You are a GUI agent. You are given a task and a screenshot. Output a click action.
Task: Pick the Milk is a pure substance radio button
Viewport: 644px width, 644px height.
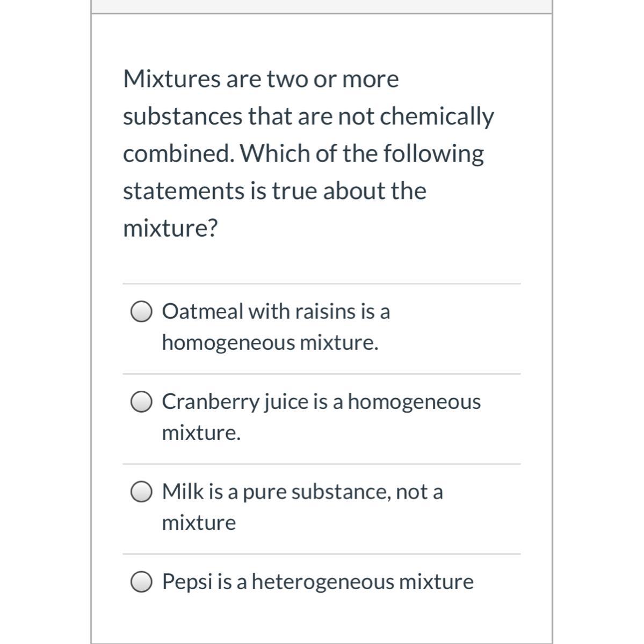141,492
